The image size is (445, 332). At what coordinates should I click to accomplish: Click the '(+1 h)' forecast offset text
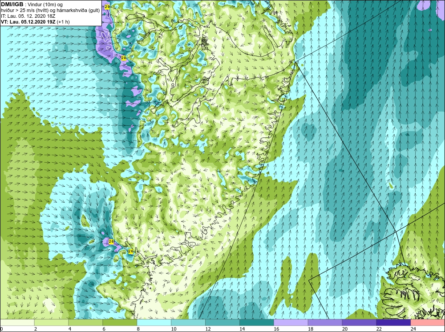coord(63,22)
